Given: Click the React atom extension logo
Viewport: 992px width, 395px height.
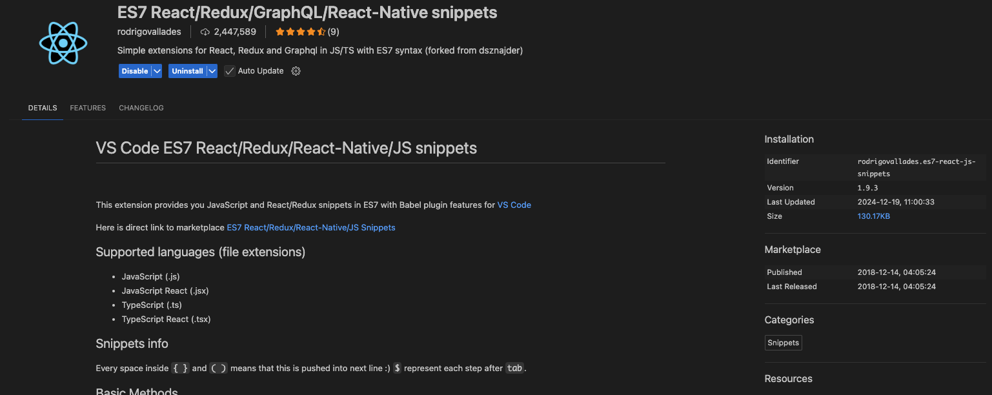Looking at the screenshot, I should coord(63,43).
